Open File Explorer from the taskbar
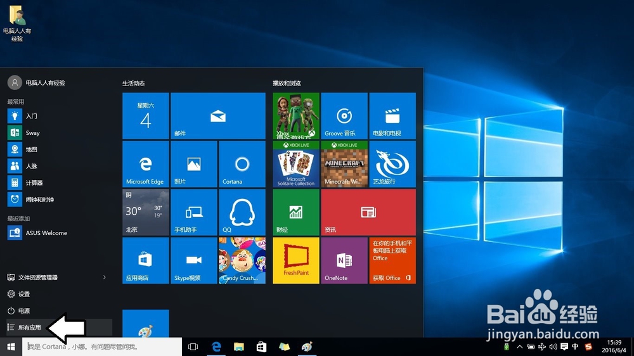 (239, 346)
